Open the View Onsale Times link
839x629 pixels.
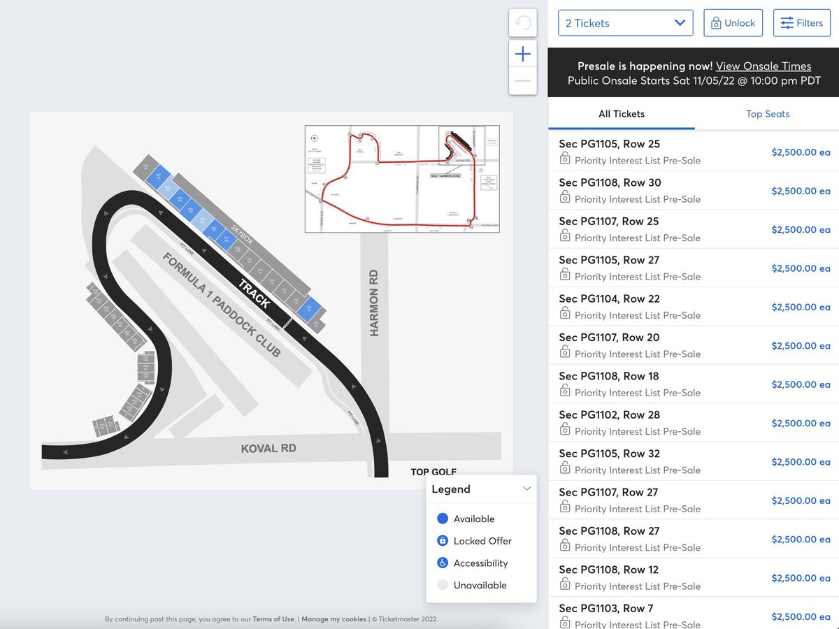763,66
